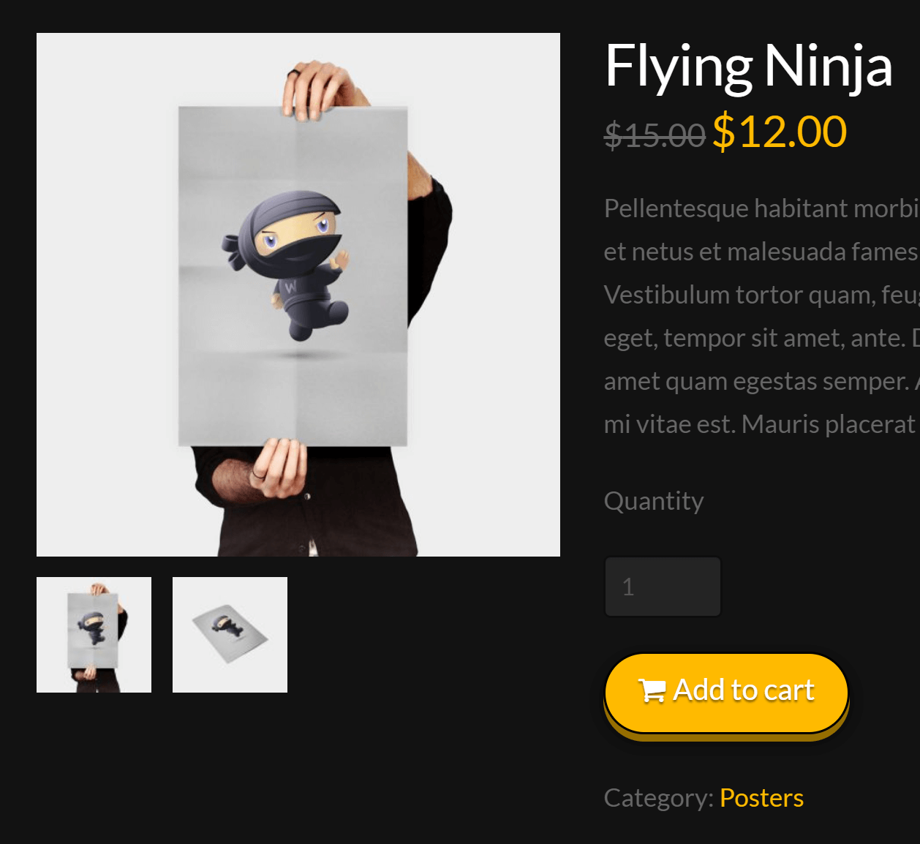This screenshot has height=844, width=920.
Task: Select the tilted flat poster thumbnail
Action: [x=230, y=634]
